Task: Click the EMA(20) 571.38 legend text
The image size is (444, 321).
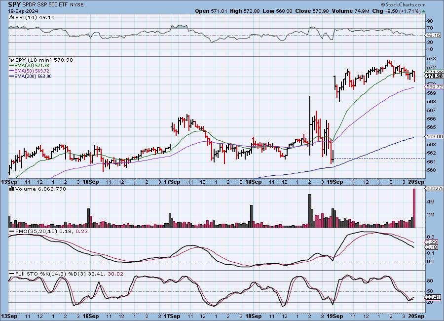Action: pos(32,66)
